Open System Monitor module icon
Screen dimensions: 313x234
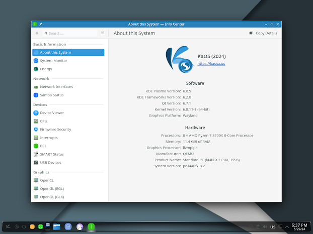[x=36, y=61]
